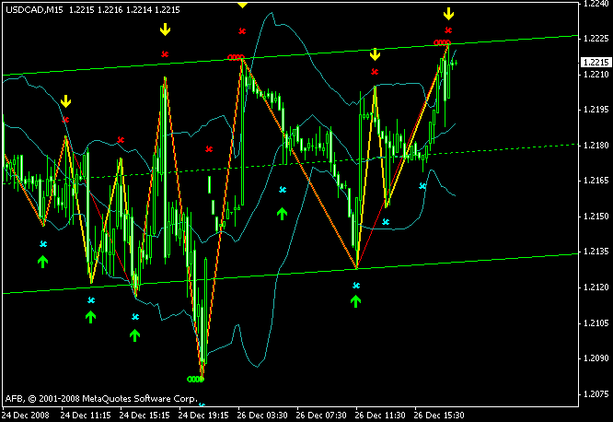Click the 26 Dec 11:30 time axis label
613x422 pixels.
[x=380, y=415]
